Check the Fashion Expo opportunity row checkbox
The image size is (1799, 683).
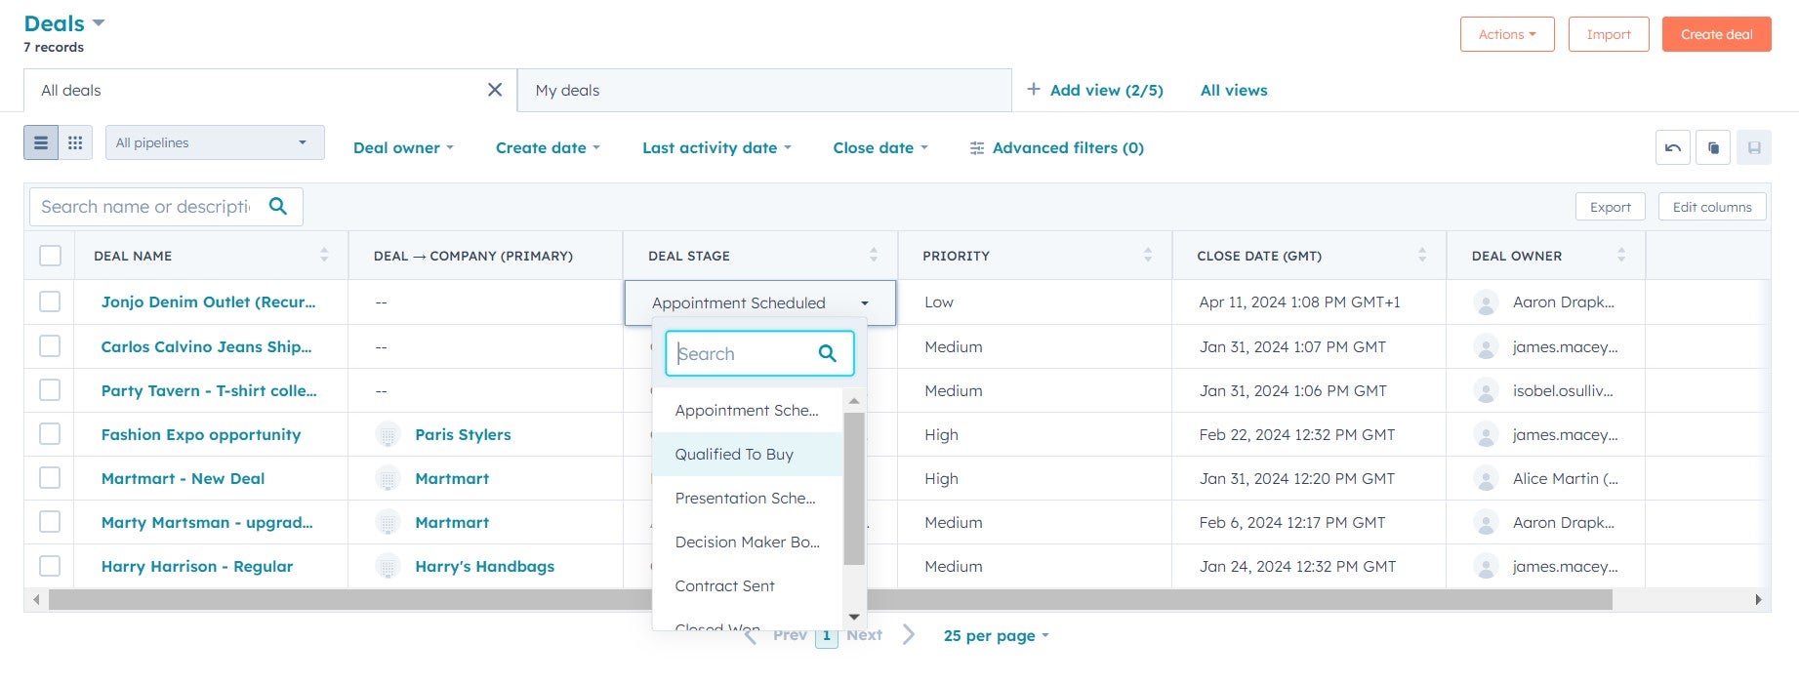point(50,434)
